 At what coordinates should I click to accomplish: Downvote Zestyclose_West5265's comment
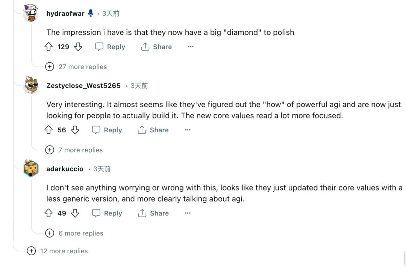pyautogui.click(x=75, y=130)
